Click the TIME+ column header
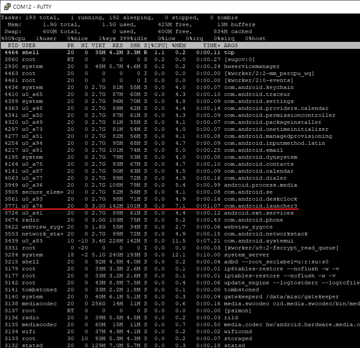360x348 pixels. pyautogui.click(x=211, y=45)
